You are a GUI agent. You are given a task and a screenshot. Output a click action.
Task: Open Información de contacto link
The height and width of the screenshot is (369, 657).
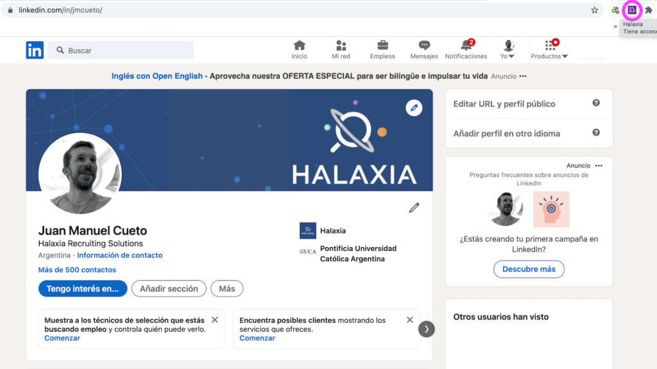119,255
